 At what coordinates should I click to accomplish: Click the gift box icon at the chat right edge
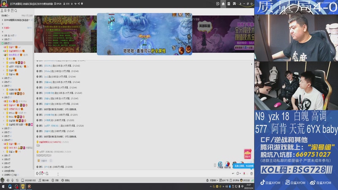(x=251, y=174)
